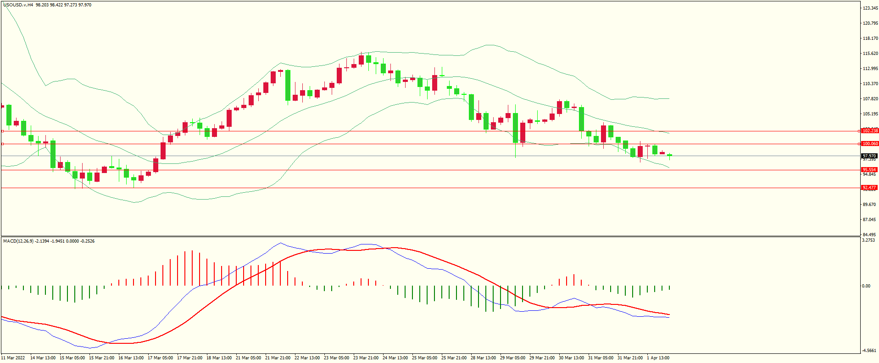This screenshot has height=363, width=879.
Task: Click the 110.370 price scale value
Action: [870, 84]
